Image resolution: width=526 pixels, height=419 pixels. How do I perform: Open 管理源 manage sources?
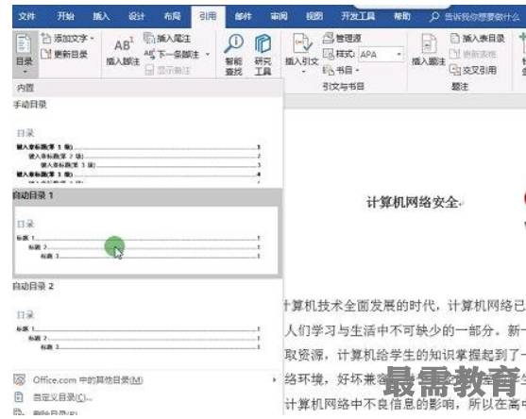(342, 38)
